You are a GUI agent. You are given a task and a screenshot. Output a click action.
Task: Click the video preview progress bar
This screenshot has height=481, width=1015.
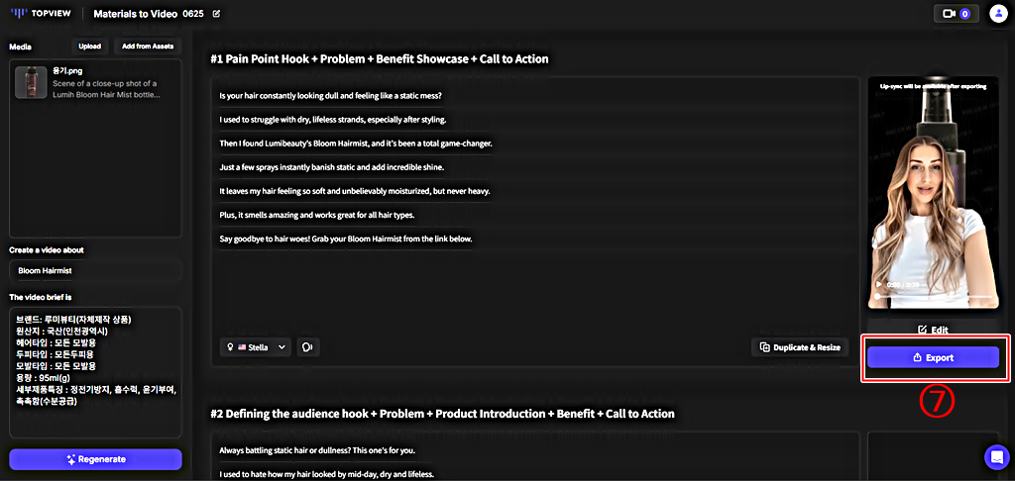934,296
